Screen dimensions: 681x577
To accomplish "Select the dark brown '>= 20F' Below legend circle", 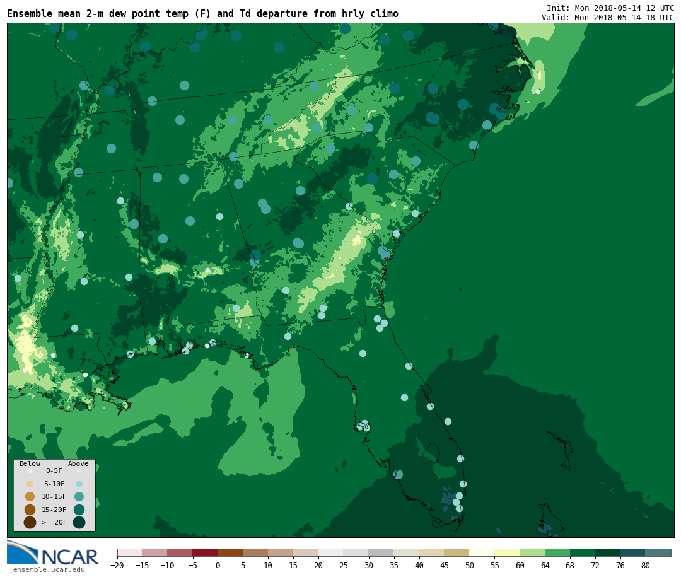I will click(30, 522).
